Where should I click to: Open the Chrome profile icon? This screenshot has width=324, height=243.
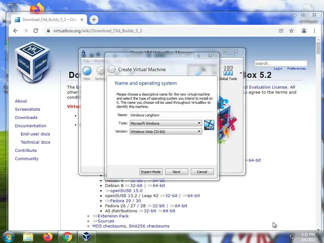[304, 31]
